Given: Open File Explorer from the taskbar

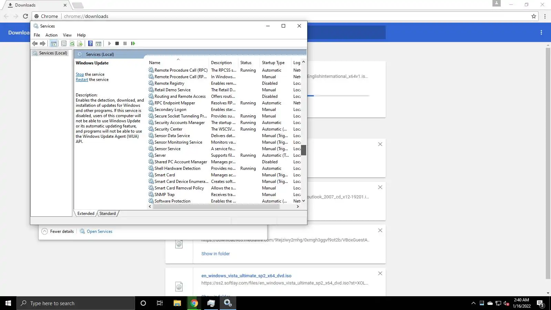Looking at the screenshot, I should coord(177,303).
